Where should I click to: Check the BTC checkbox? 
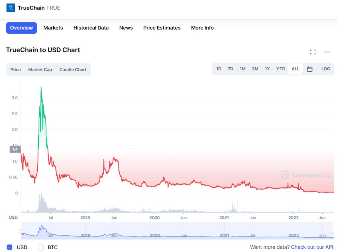[x=41, y=247]
